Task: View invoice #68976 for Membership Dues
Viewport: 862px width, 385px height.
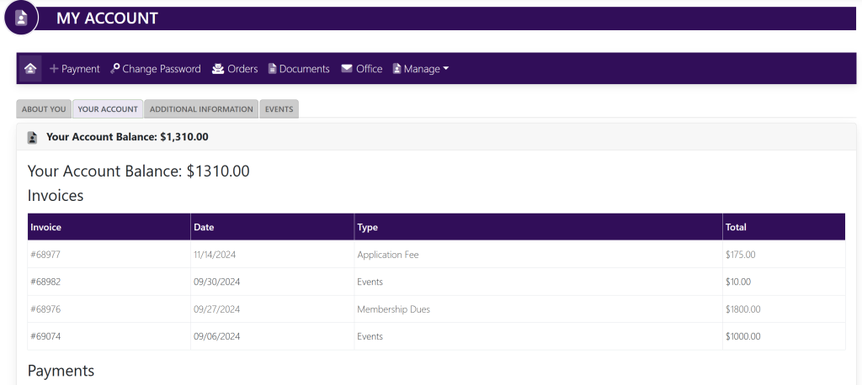Action: [x=45, y=309]
